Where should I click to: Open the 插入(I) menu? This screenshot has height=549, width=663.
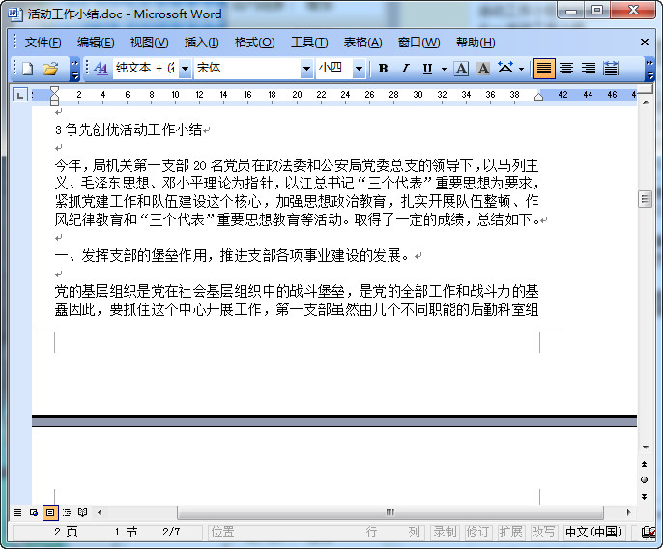coord(201,43)
